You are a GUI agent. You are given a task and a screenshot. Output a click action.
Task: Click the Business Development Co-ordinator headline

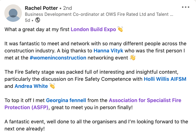[99, 14]
